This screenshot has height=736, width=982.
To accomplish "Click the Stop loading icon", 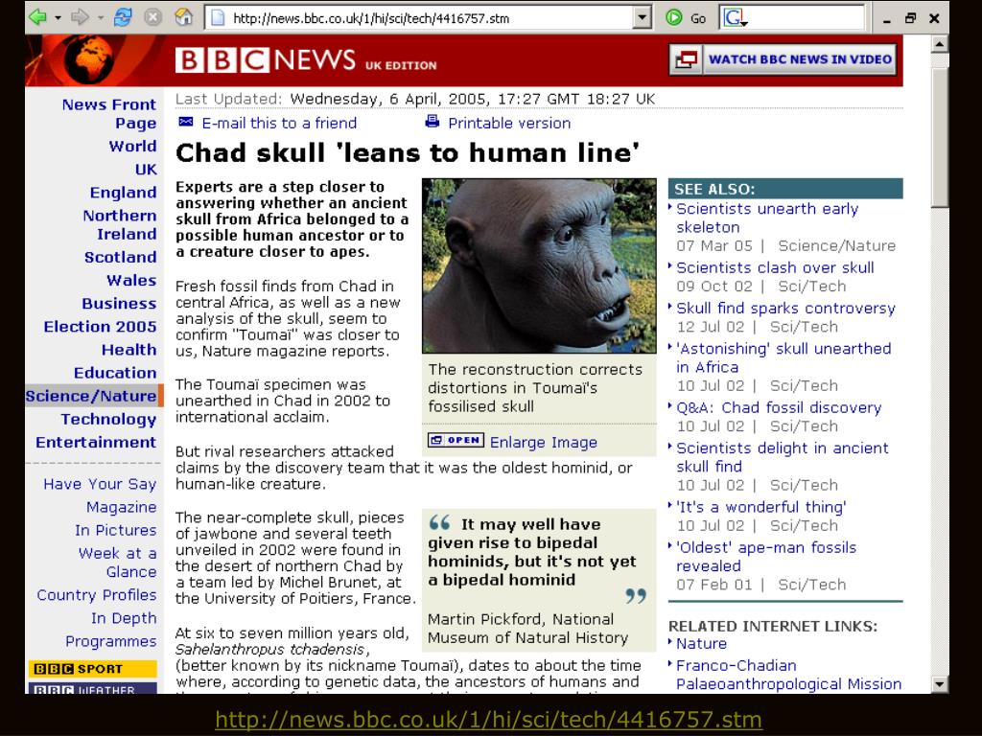I will pyautogui.click(x=152, y=17).
